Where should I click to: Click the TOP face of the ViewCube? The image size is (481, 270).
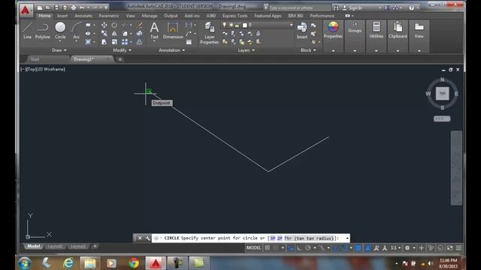[x=443, y=93]
